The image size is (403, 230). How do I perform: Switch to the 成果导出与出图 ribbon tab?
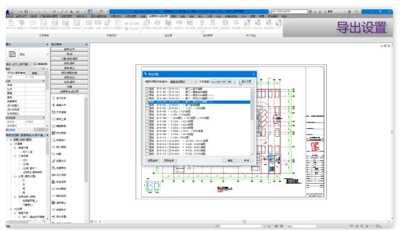(x=158, y=16)
